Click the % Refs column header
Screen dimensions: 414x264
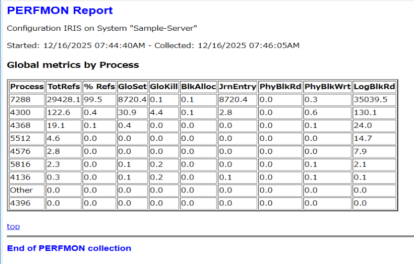pos(99,87)
